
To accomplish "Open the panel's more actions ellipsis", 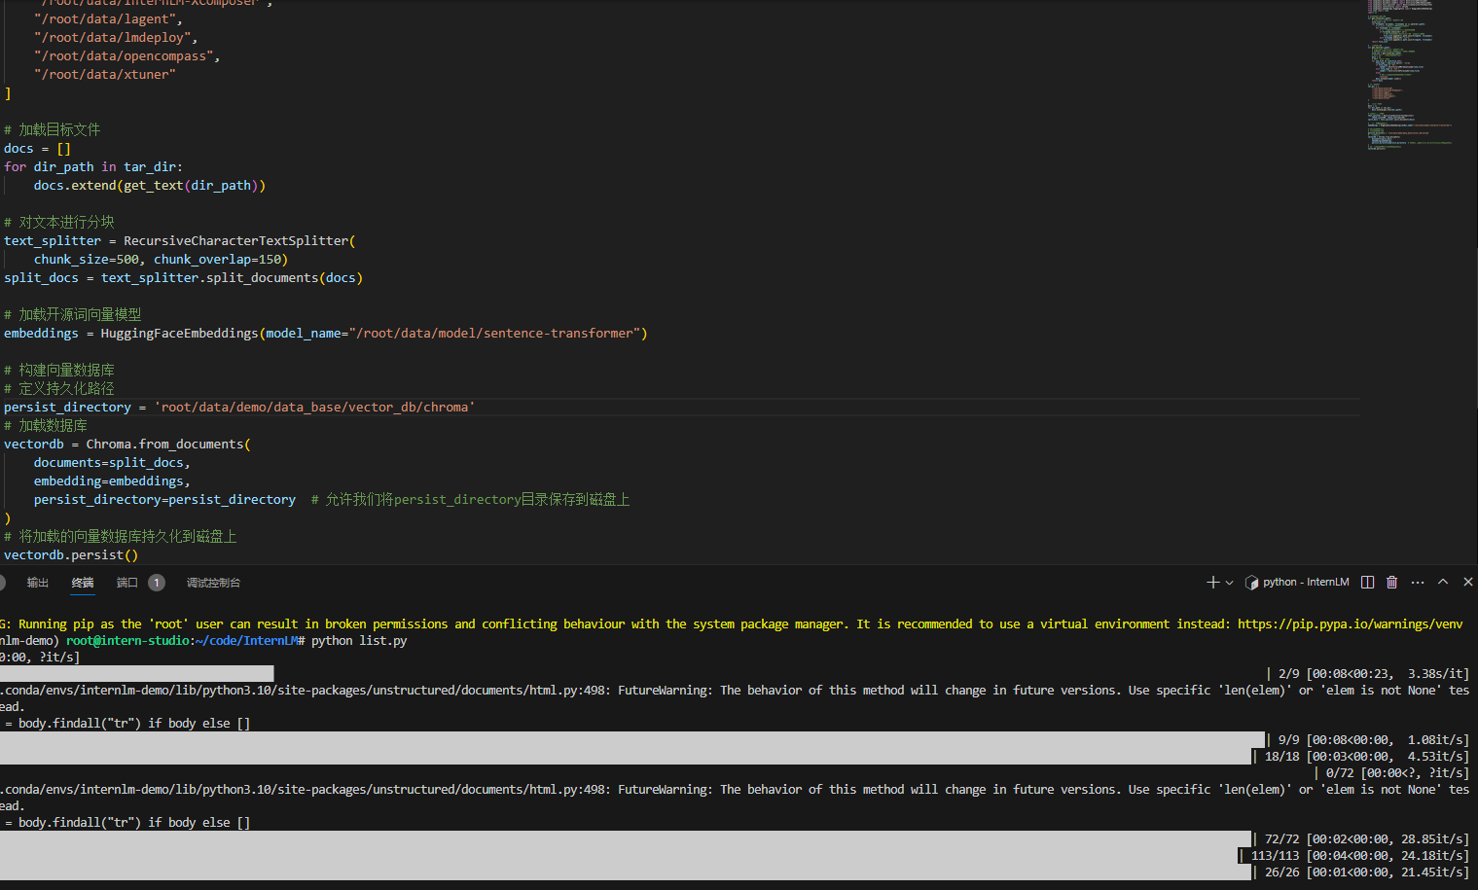I will tap(1418, 583).
